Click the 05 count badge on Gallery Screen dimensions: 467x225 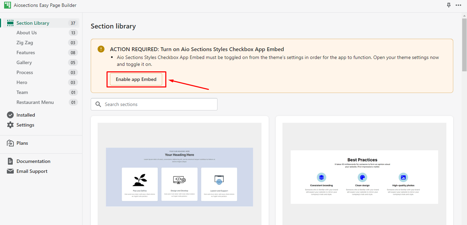pos(73,62)
